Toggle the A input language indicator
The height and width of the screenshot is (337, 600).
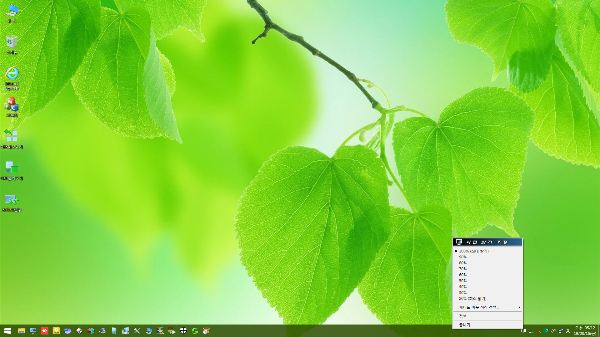point(568,331)
